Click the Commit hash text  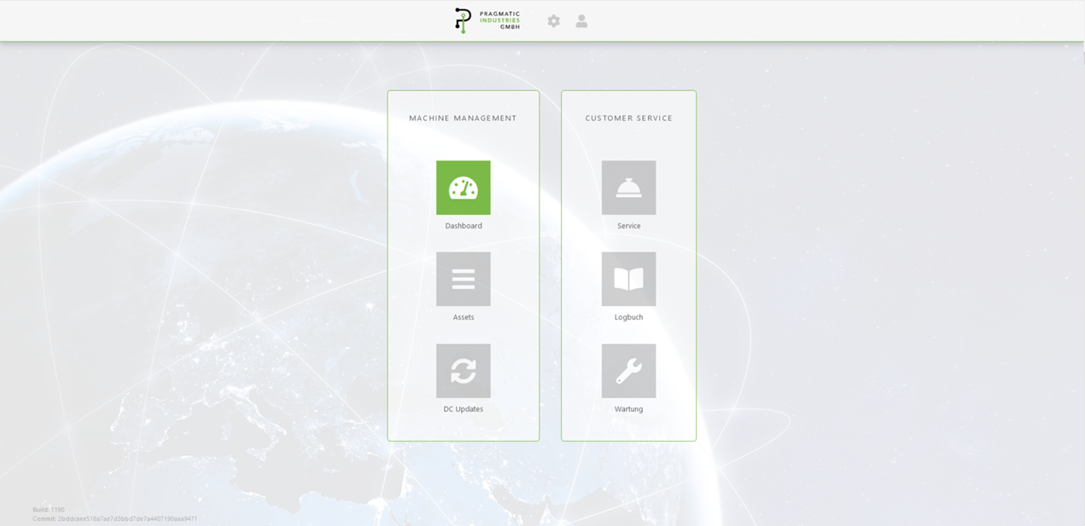coord(115,518)
